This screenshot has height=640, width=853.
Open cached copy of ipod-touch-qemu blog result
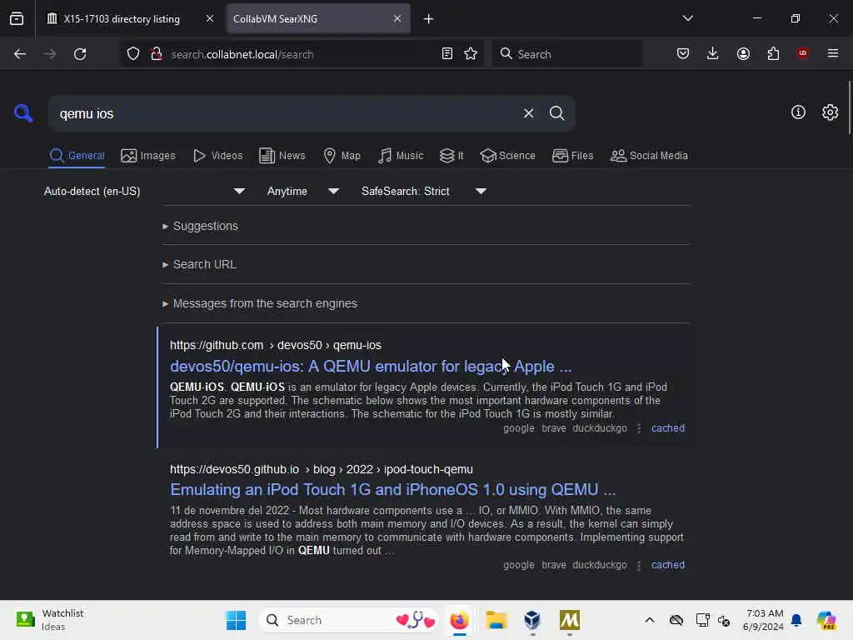click(x=668, y=565)
